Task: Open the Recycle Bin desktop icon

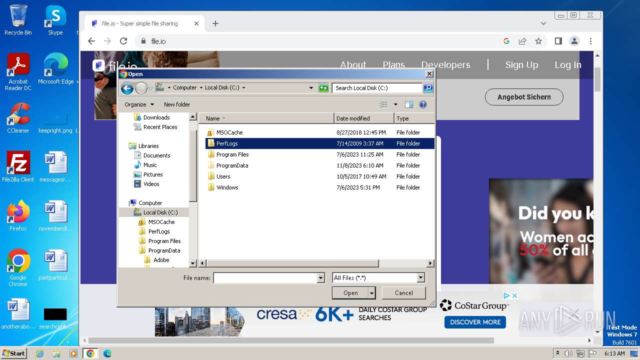Action: coord(18,20)
